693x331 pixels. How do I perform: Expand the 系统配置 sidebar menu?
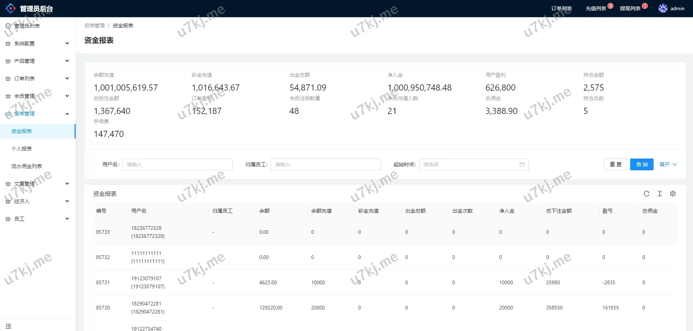37,43
